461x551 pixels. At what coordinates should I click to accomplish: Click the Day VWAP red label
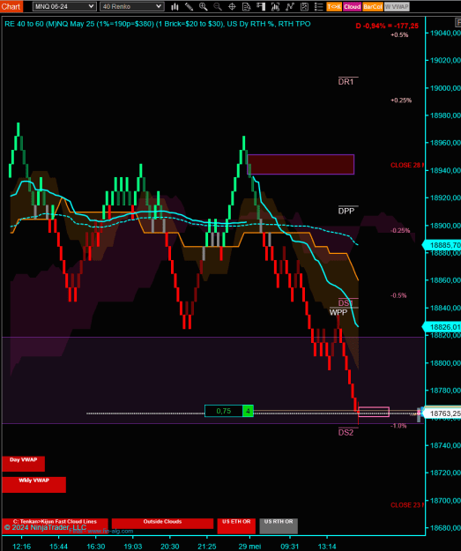pyautogui.click(x=23, y=464)
